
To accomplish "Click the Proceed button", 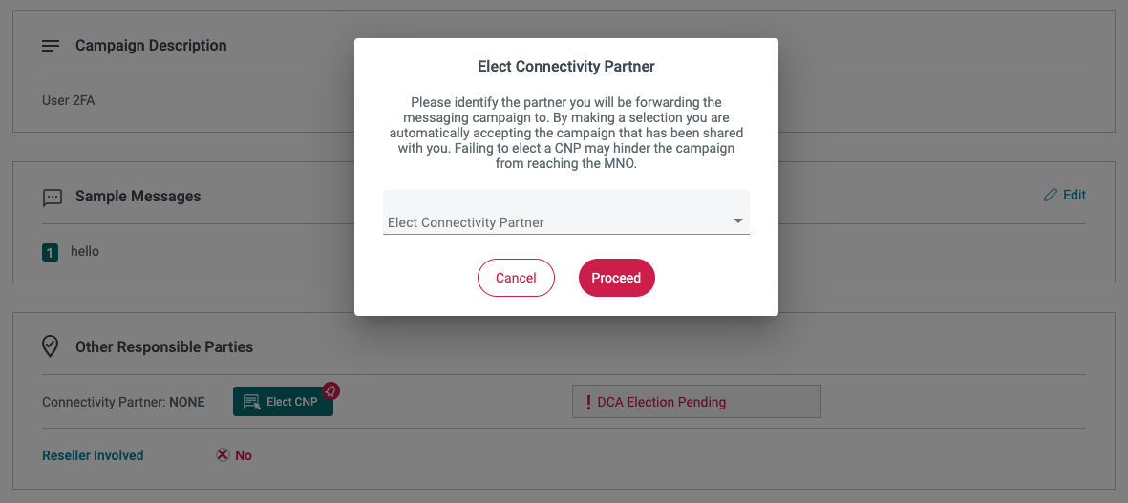I will coord(616,278).
